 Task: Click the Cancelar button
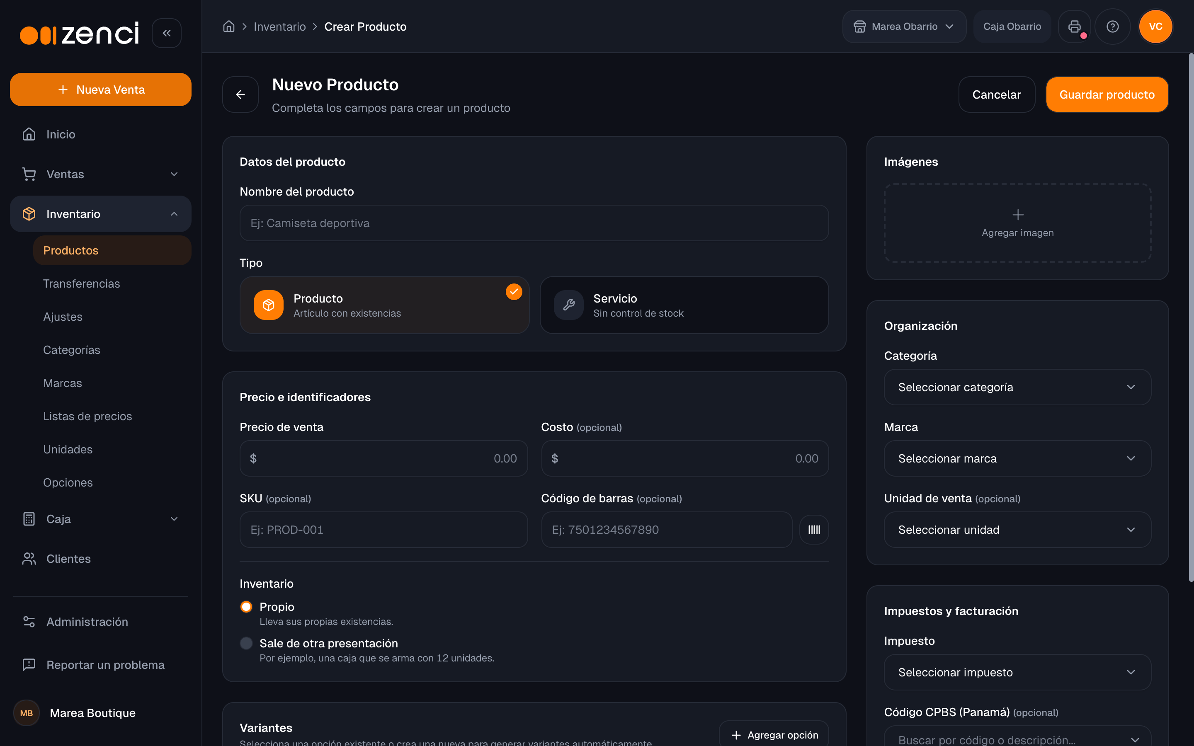coord(996,94)
